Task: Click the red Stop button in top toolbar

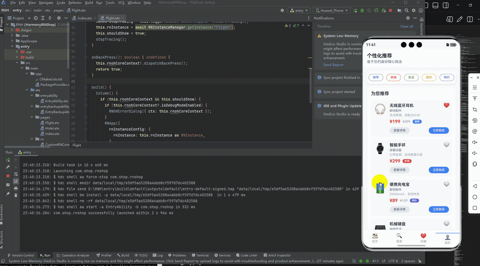Action: pos(391,11)
